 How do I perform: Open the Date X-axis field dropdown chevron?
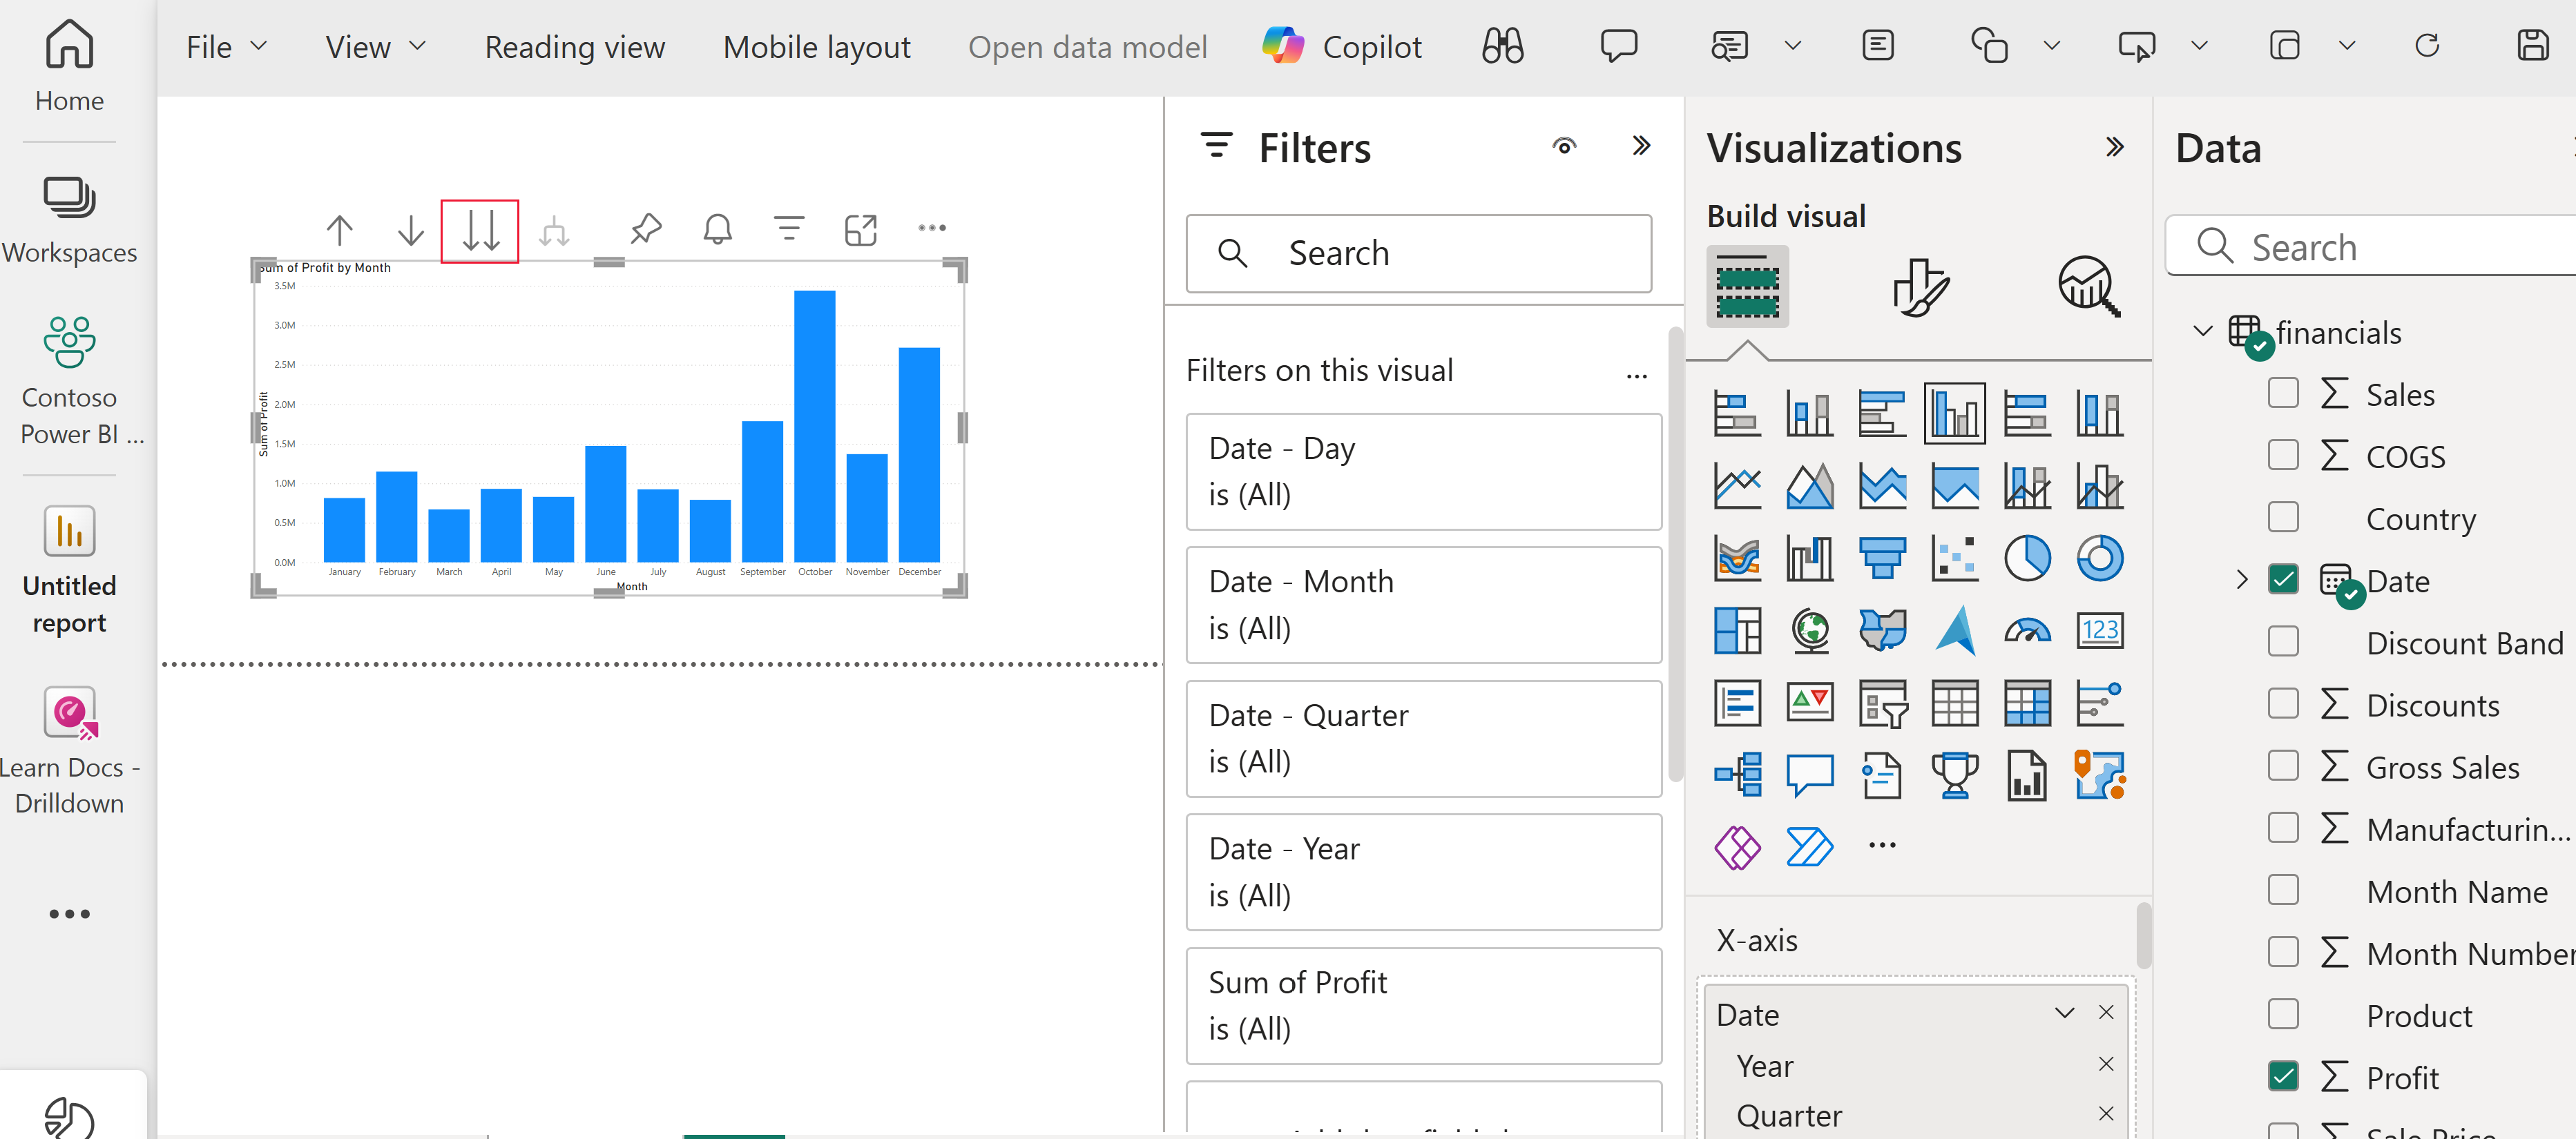click(2064, 1013)
